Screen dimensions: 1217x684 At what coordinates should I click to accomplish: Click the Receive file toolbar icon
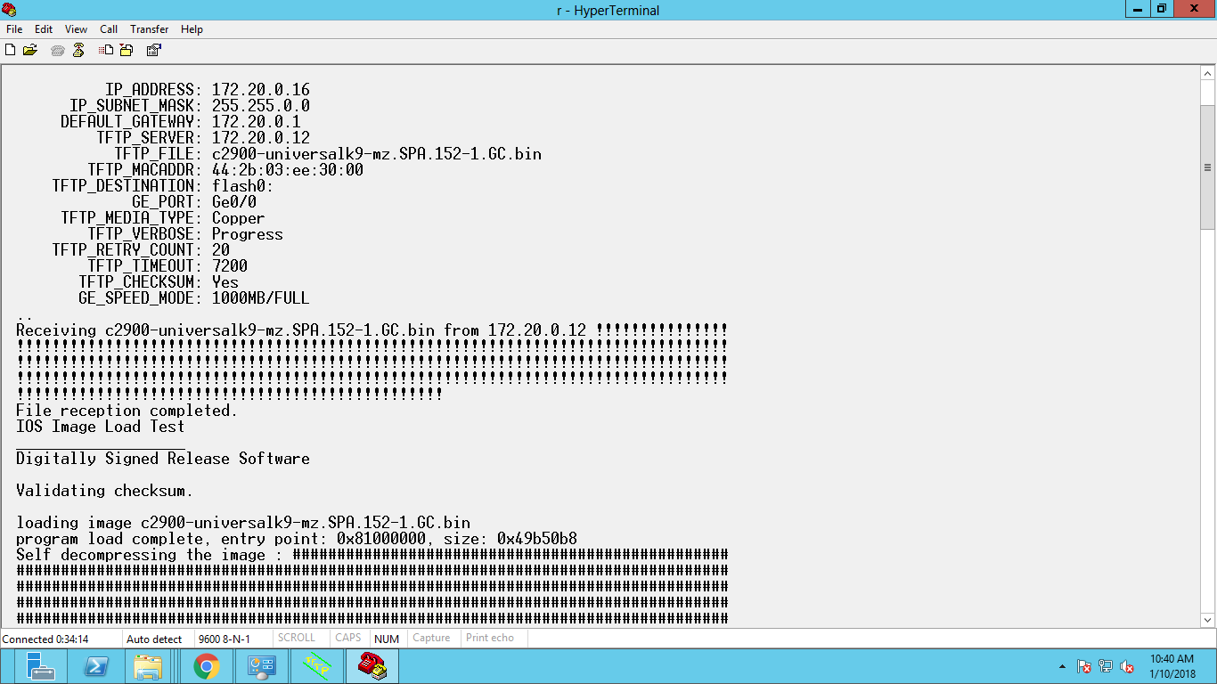[127, 50]
